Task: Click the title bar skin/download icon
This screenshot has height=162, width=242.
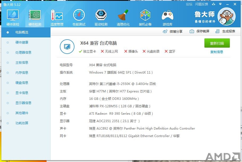Action: (x=214, y=4)
